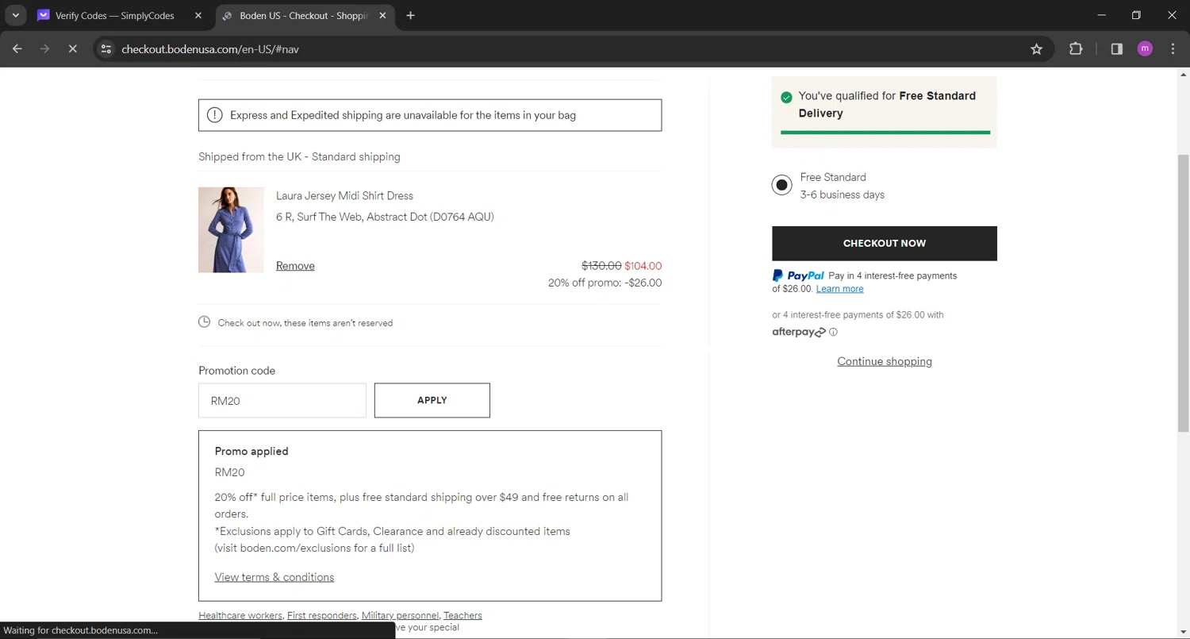Viewport: 1190px width, 639px height.
Task: Open the First responders link
Action: pyautogui.click(x=322, y=615)
